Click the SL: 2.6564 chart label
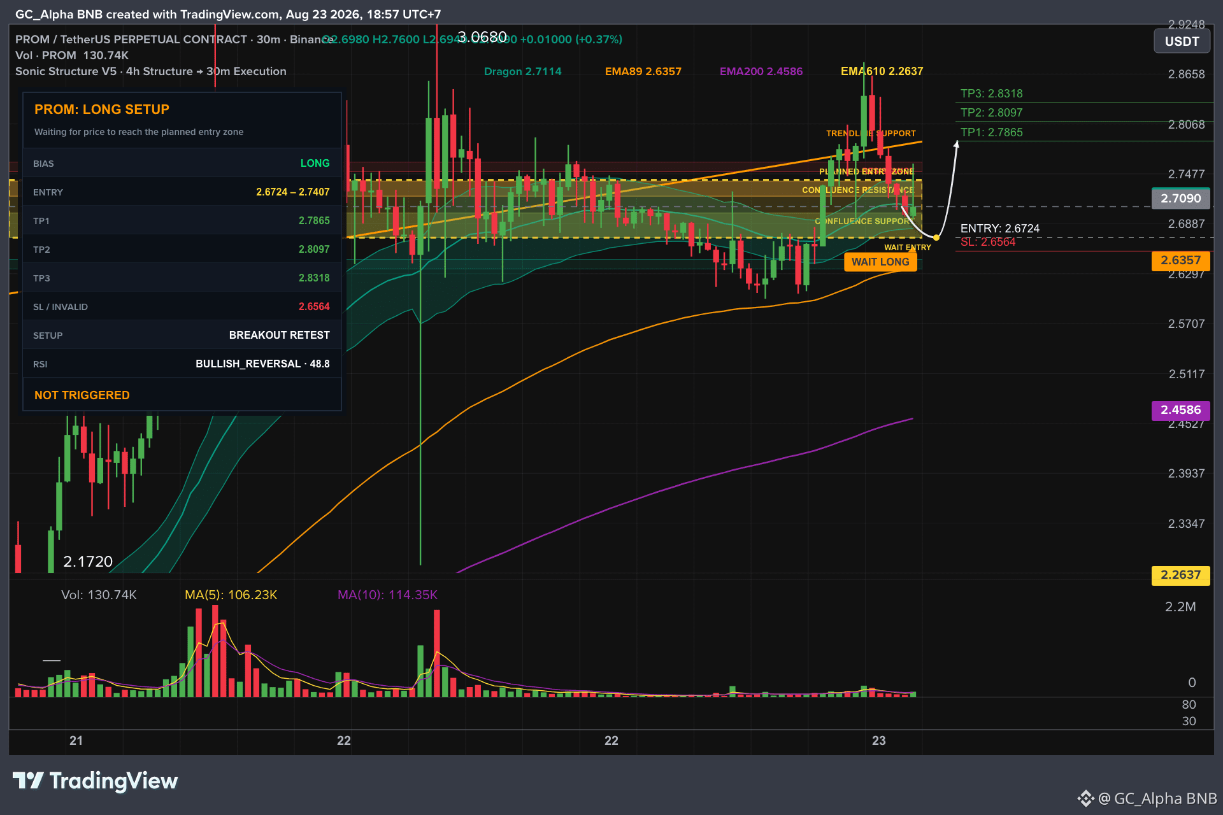This screenshot has width=1223, height=815. pos(988,242)
